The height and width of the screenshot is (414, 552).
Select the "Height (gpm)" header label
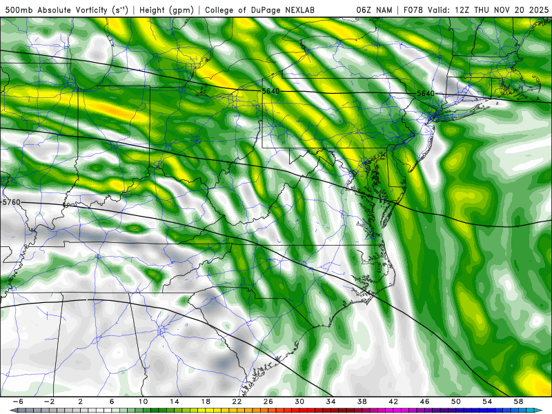(166, 10)
